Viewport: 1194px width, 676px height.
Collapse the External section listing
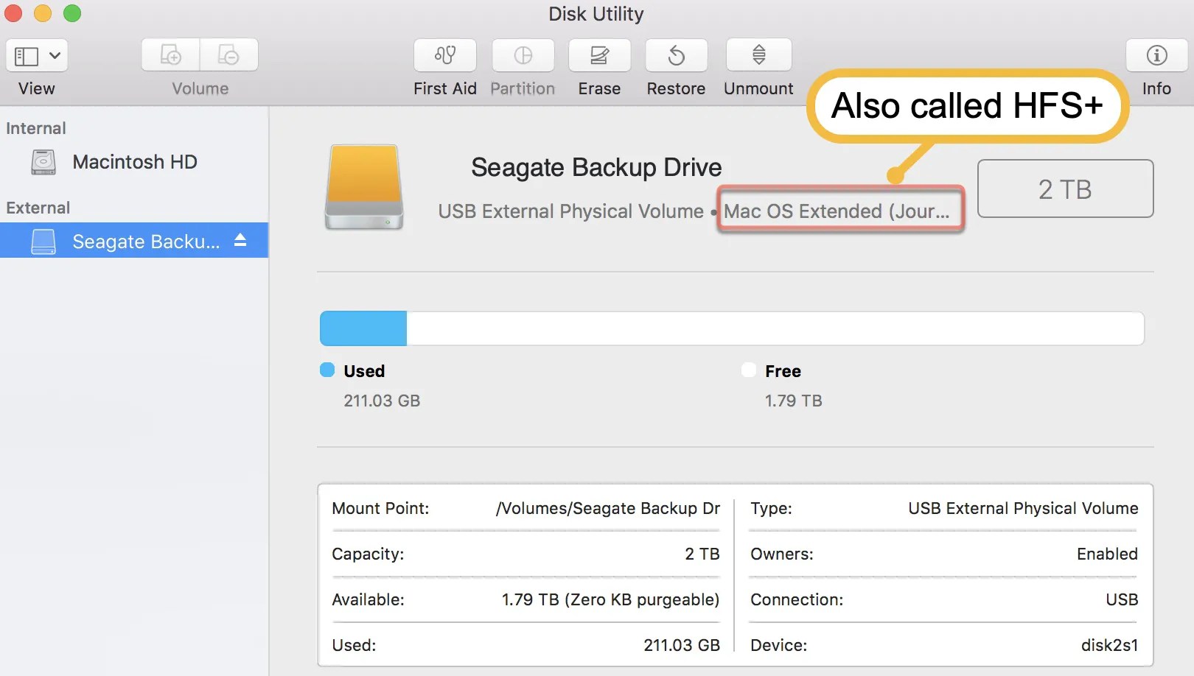[x=38, y=208]
